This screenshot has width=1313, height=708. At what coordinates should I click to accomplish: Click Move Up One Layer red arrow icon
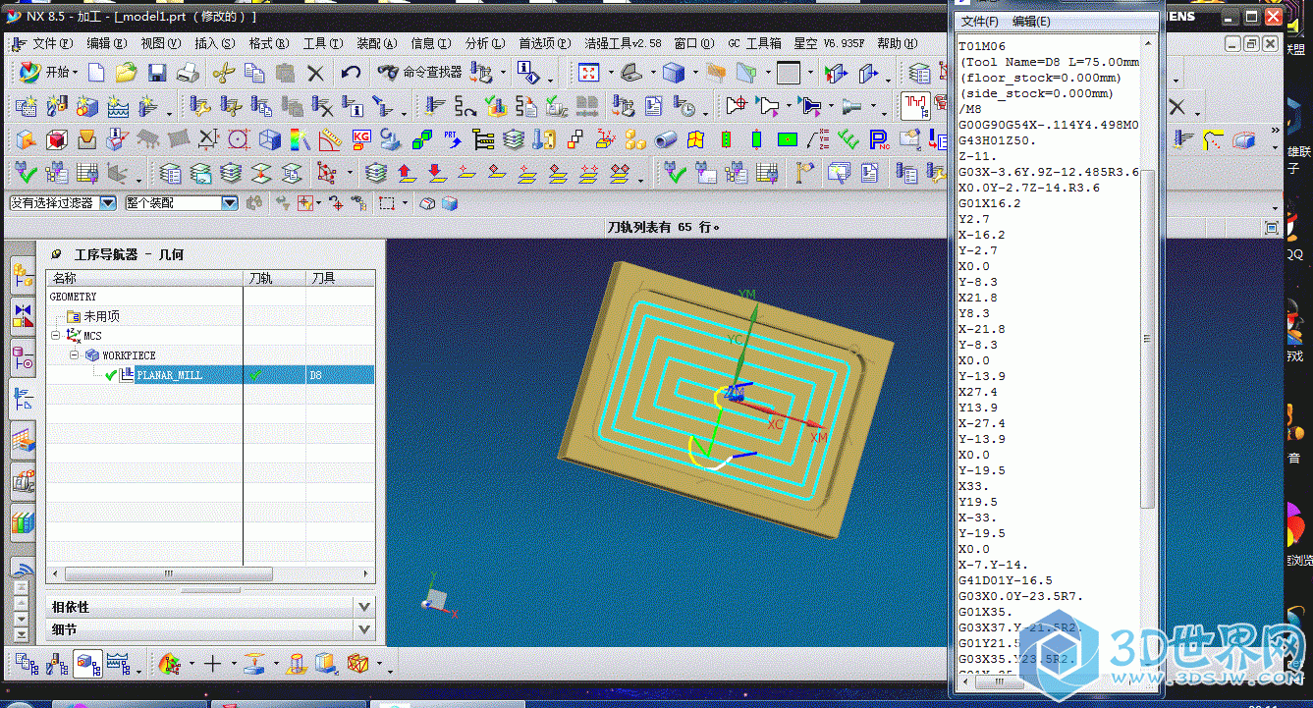pos(407,174)
